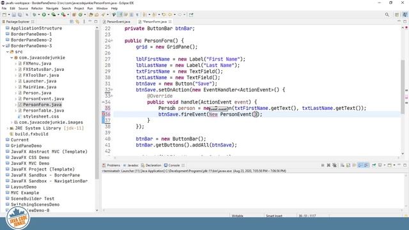The image size is (409, 230).
Task: Go to last edit location icon
Action: pyautogui.click(x=164, y=15)
